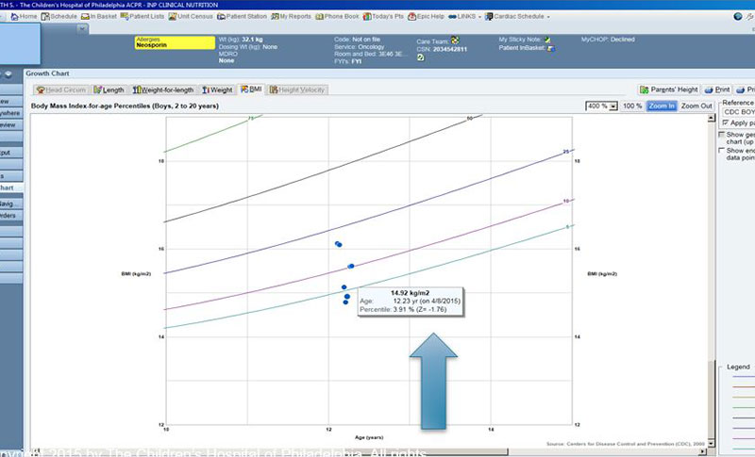Viewport: 755px width, 457px height.
Task: Switch to the Length chart tab
Action: pos(109,90)
